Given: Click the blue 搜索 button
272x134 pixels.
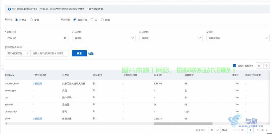Looking at the screenshot, I should tap(79, 53).
